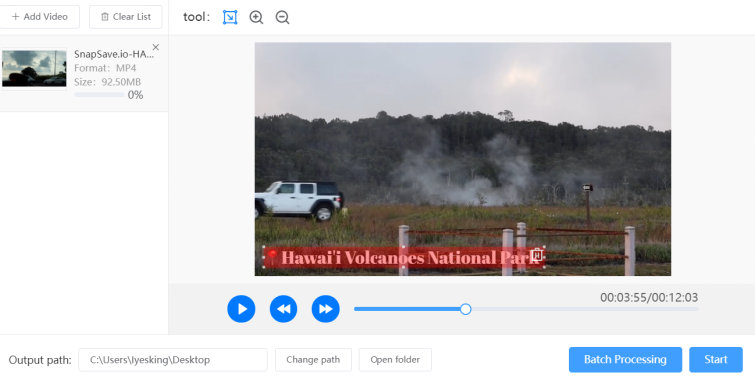Screen dimensions: 755x377
Task: Fast forward the video preview
Action: tap(325, 309)
